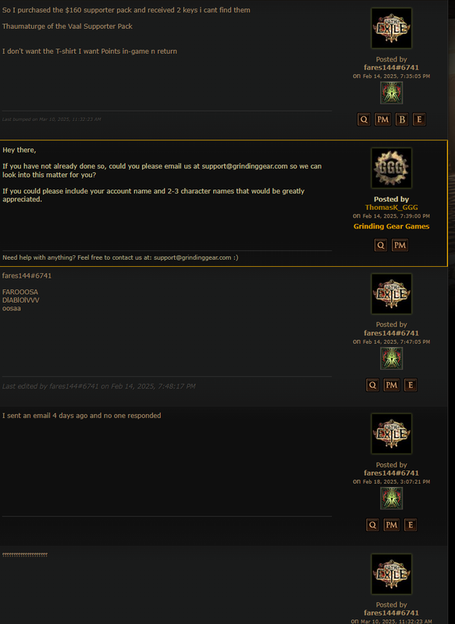Screen dimensions: 455x624
Task: Click the supporter badge on the Feb 18 post
Action: click(x=391, y=498)
